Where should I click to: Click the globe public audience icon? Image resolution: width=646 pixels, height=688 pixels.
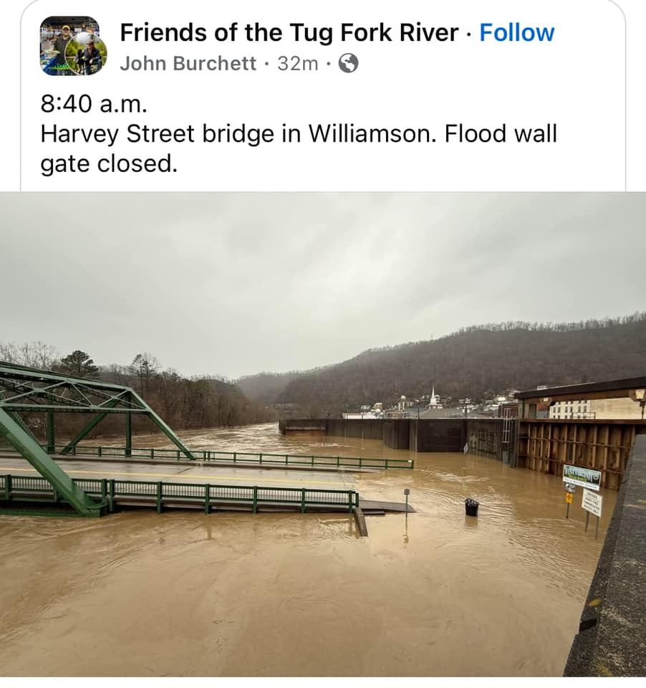[348, 64]
